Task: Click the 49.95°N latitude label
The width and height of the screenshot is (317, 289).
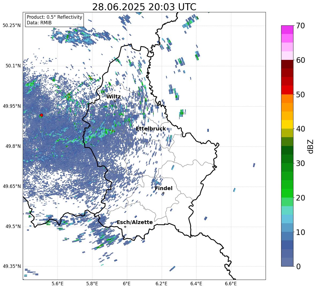Action: (x=12, y=106)
